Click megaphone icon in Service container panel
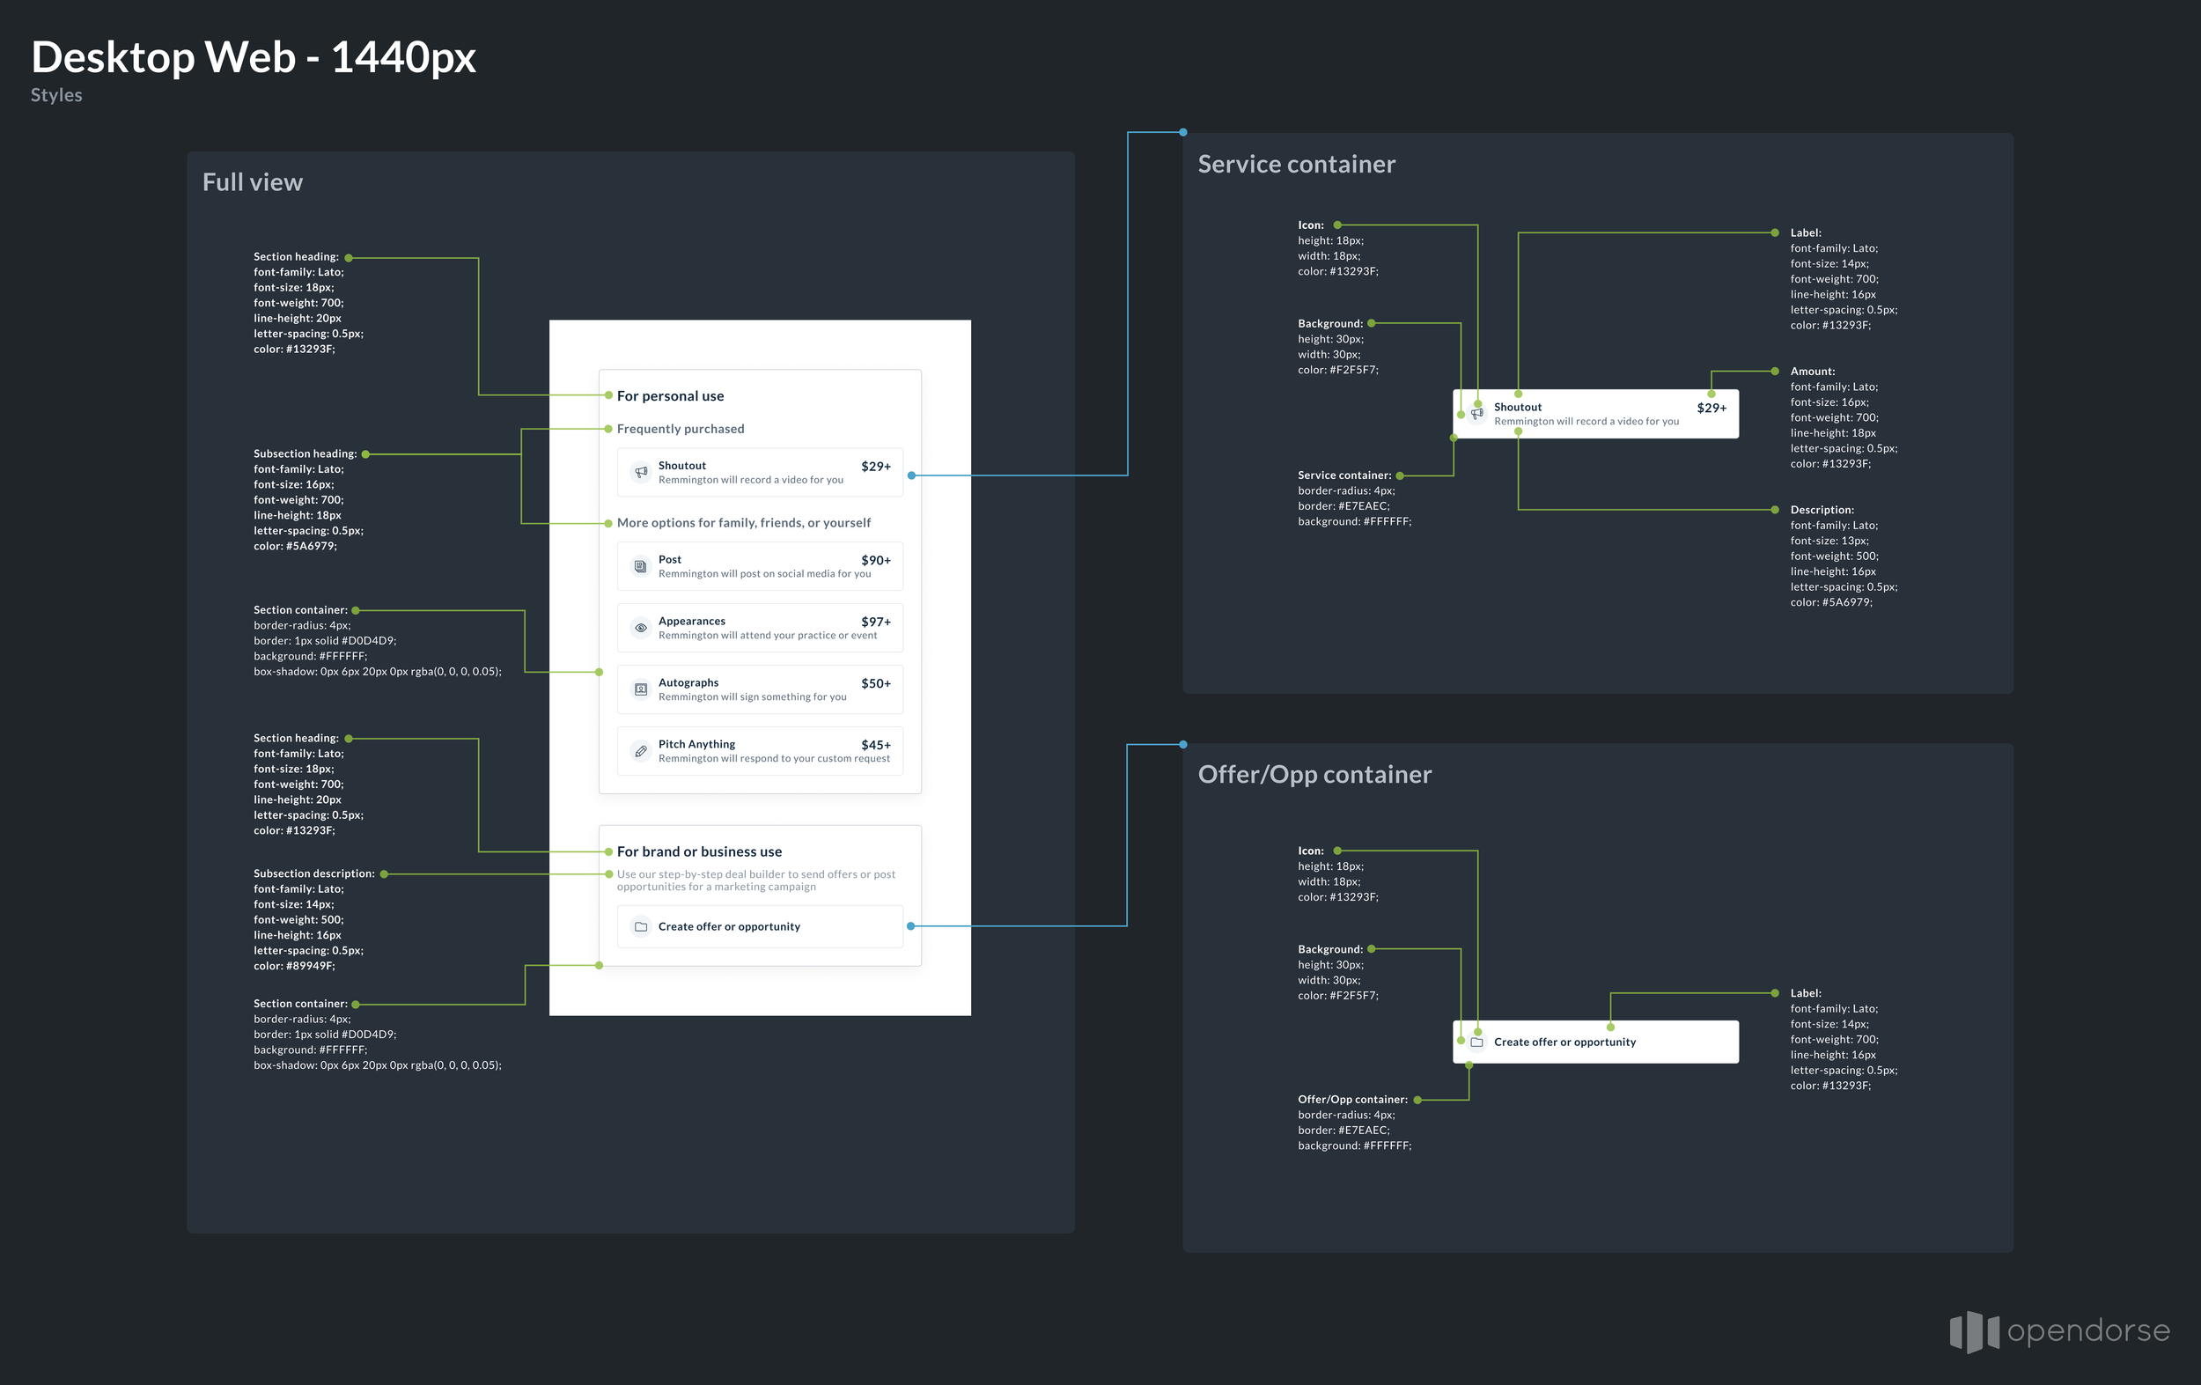2201x1385 pixels. click(1477, 414)
